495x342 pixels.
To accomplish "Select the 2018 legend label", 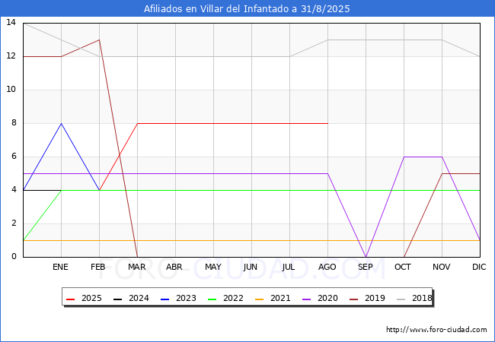I will 422,298.
